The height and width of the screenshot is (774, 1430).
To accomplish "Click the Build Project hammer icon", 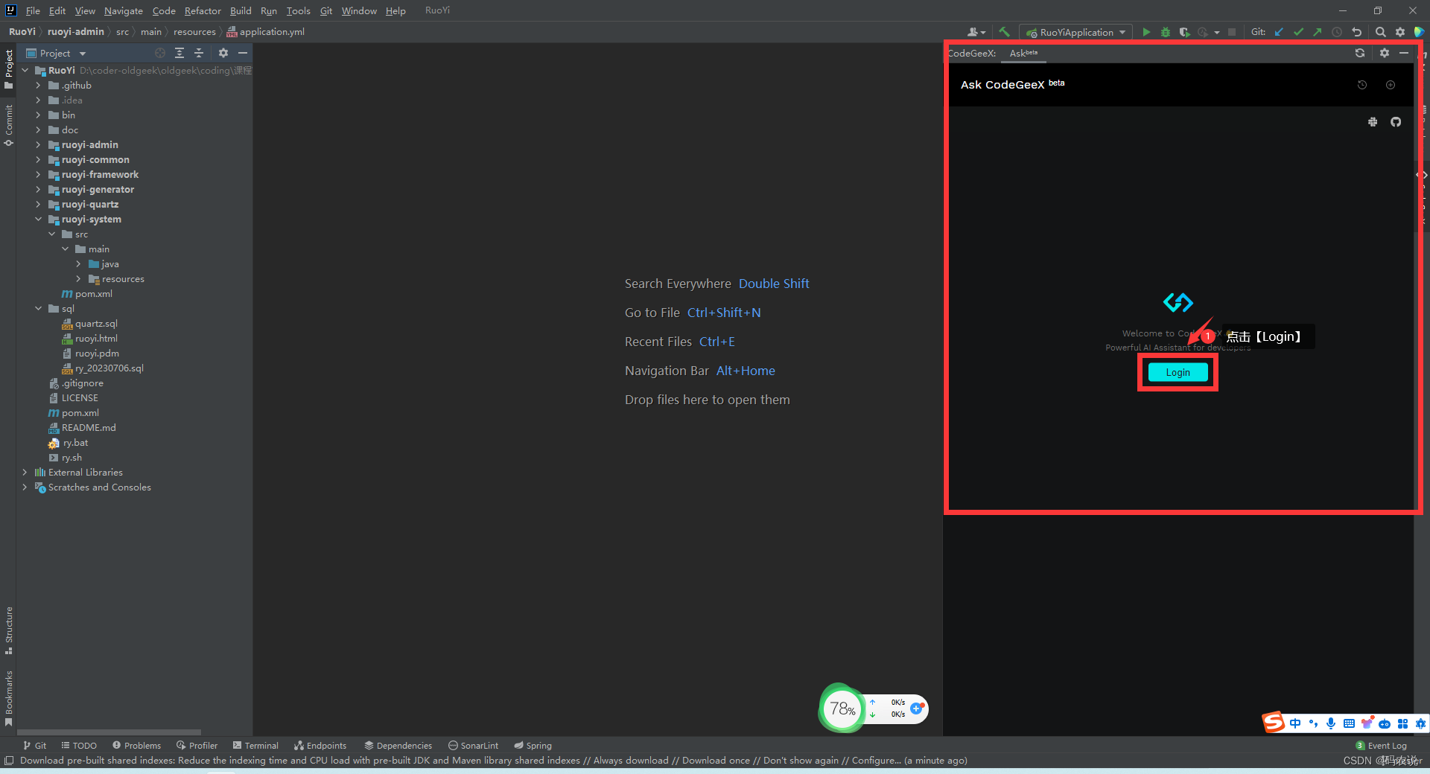I will point(1004,32).
